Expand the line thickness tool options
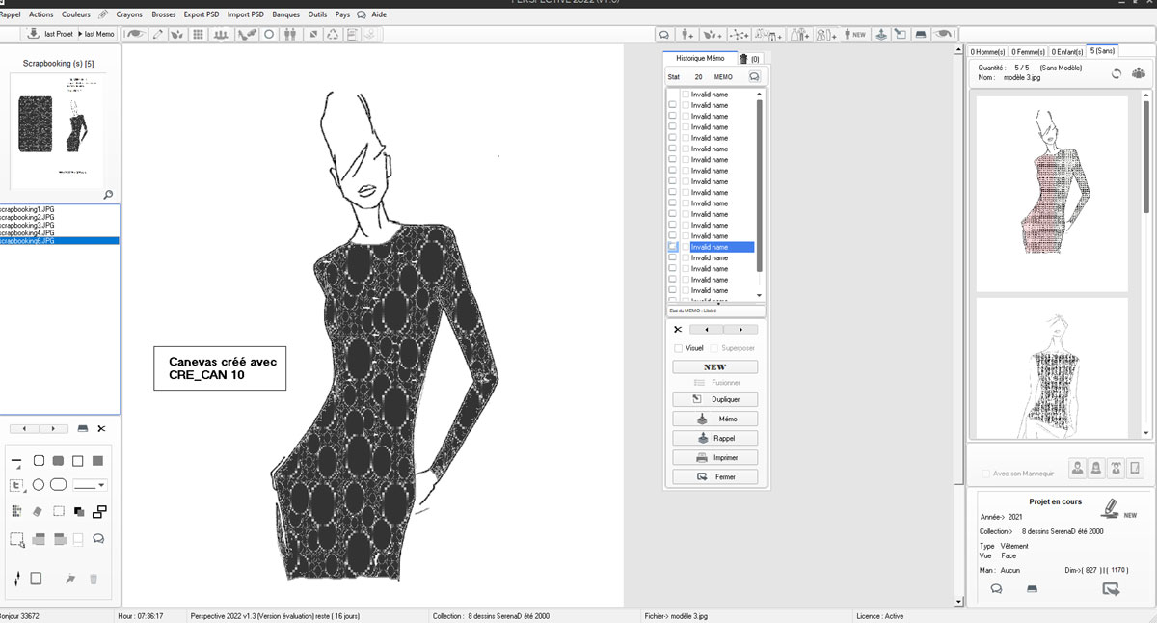 coord(16,461)
